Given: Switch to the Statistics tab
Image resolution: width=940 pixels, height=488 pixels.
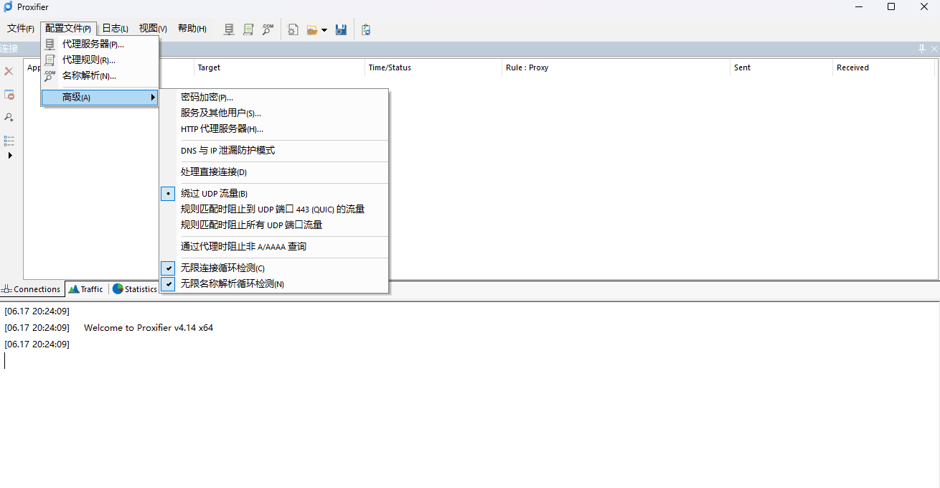Looking at the screenshot, I should point(135,289).
